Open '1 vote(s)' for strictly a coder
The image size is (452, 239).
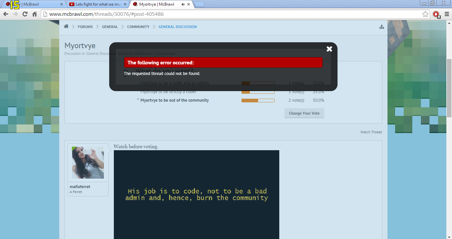click(296, 92)
